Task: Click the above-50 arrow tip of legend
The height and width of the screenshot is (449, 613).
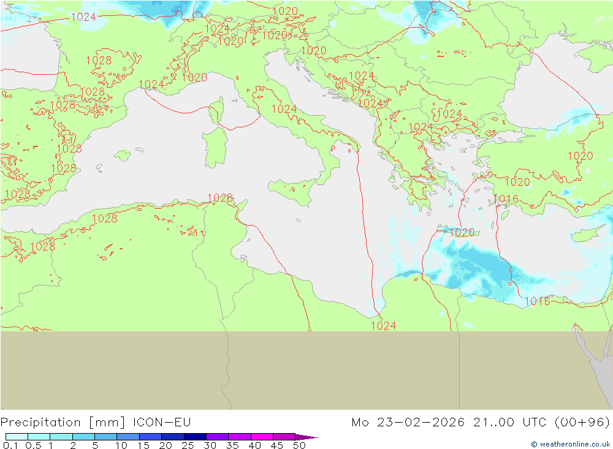Action: pos(306,437)
